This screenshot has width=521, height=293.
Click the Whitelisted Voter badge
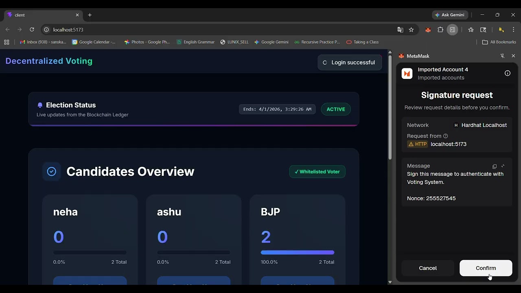point(317,172)
